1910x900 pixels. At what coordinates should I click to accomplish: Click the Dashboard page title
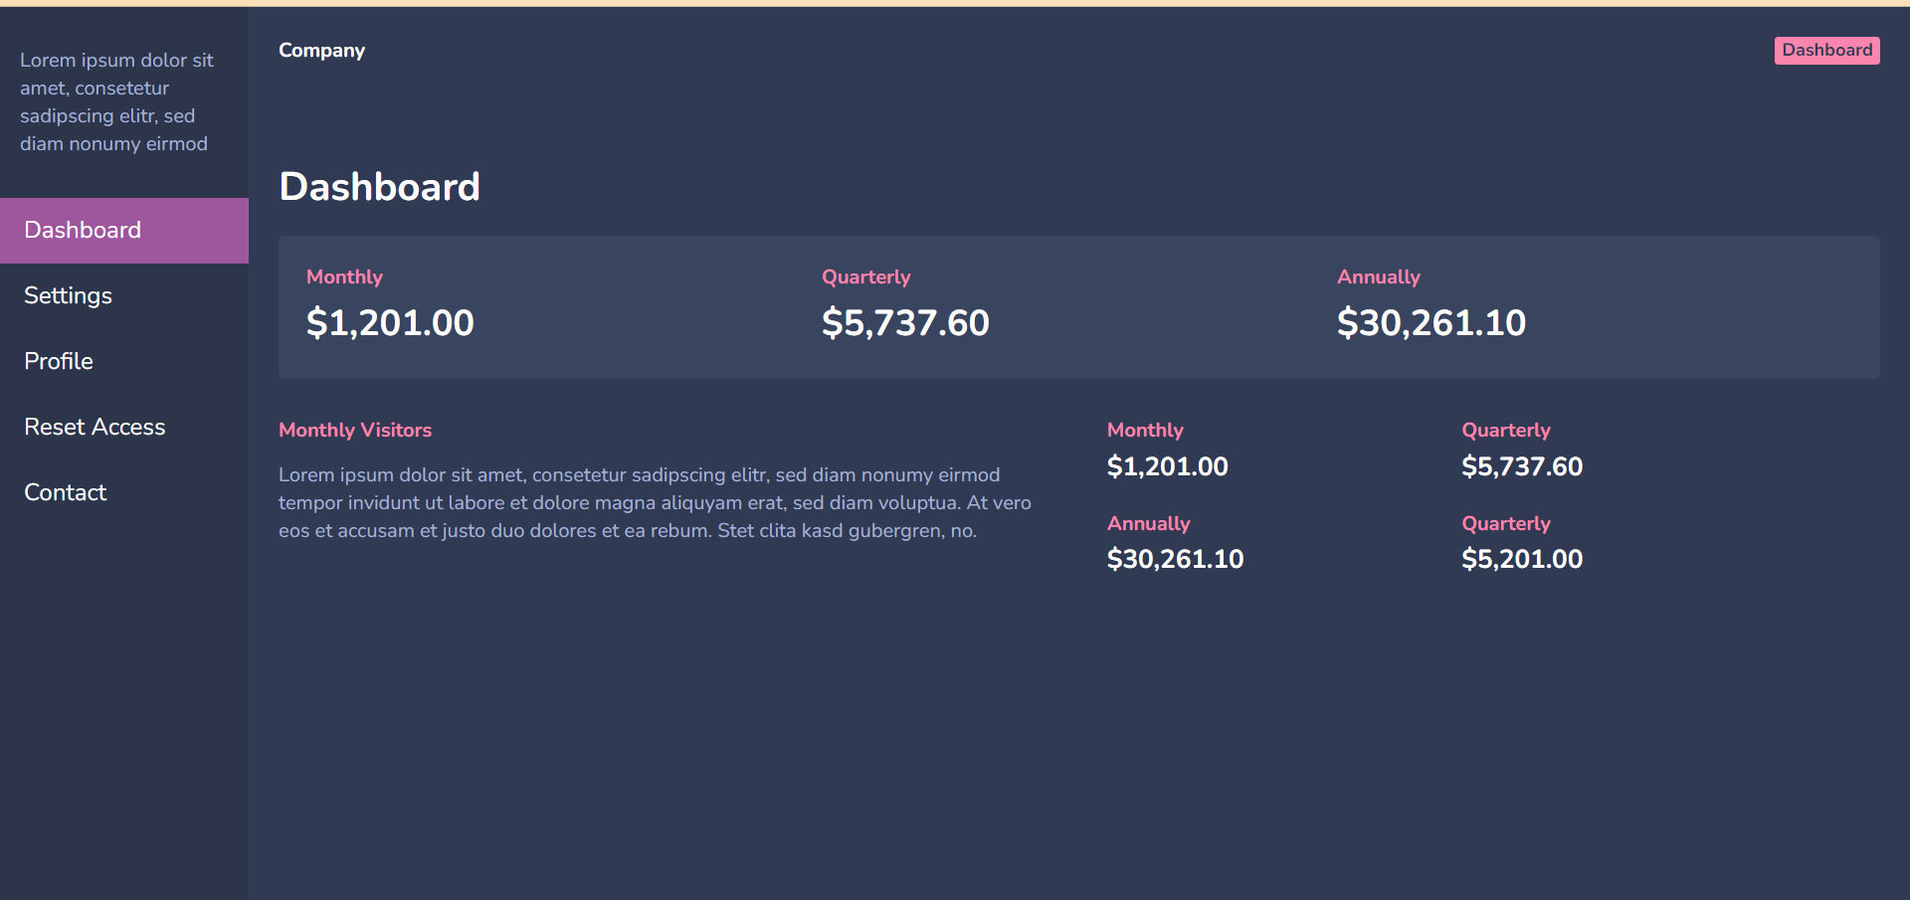380,186
